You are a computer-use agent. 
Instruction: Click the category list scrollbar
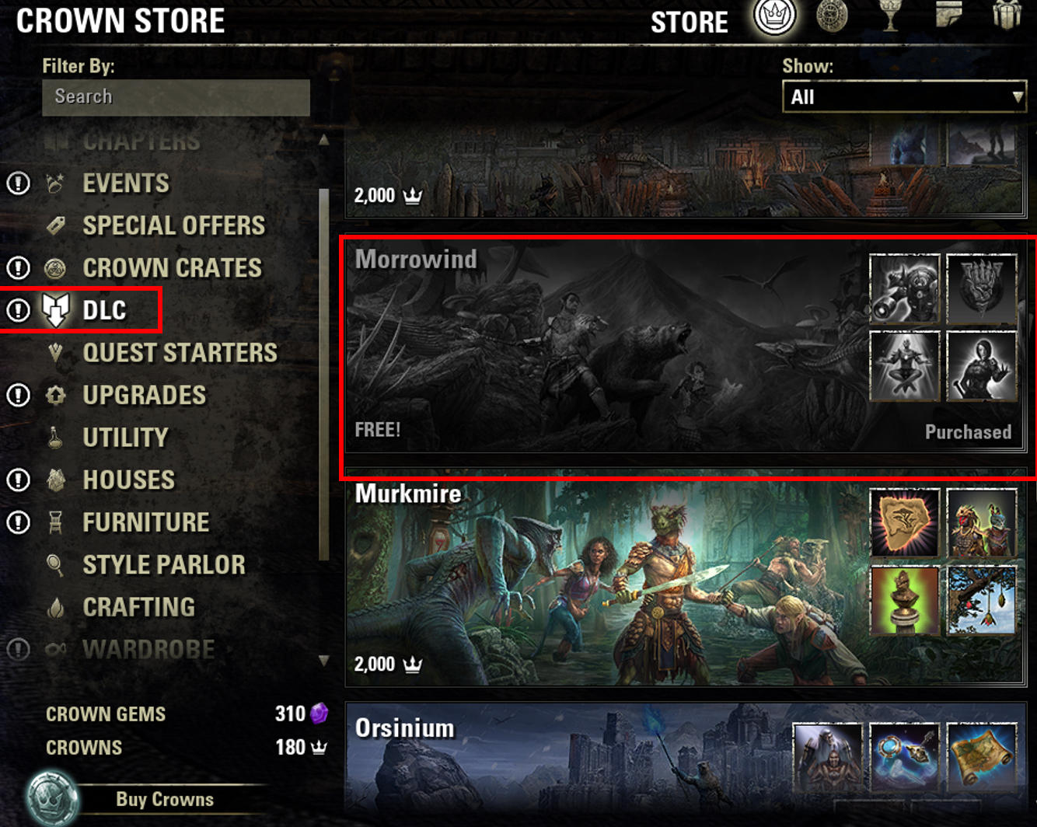click(324, 374)
